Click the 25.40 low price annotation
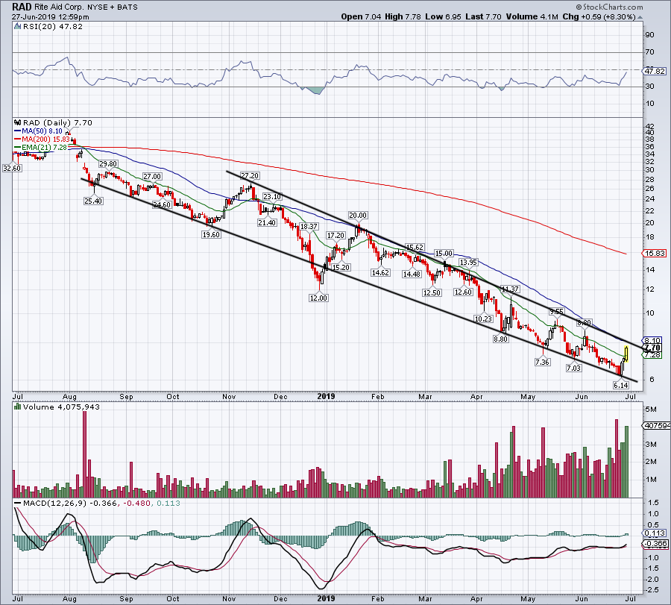Viewport: 671px width, 605px height. 93,201
